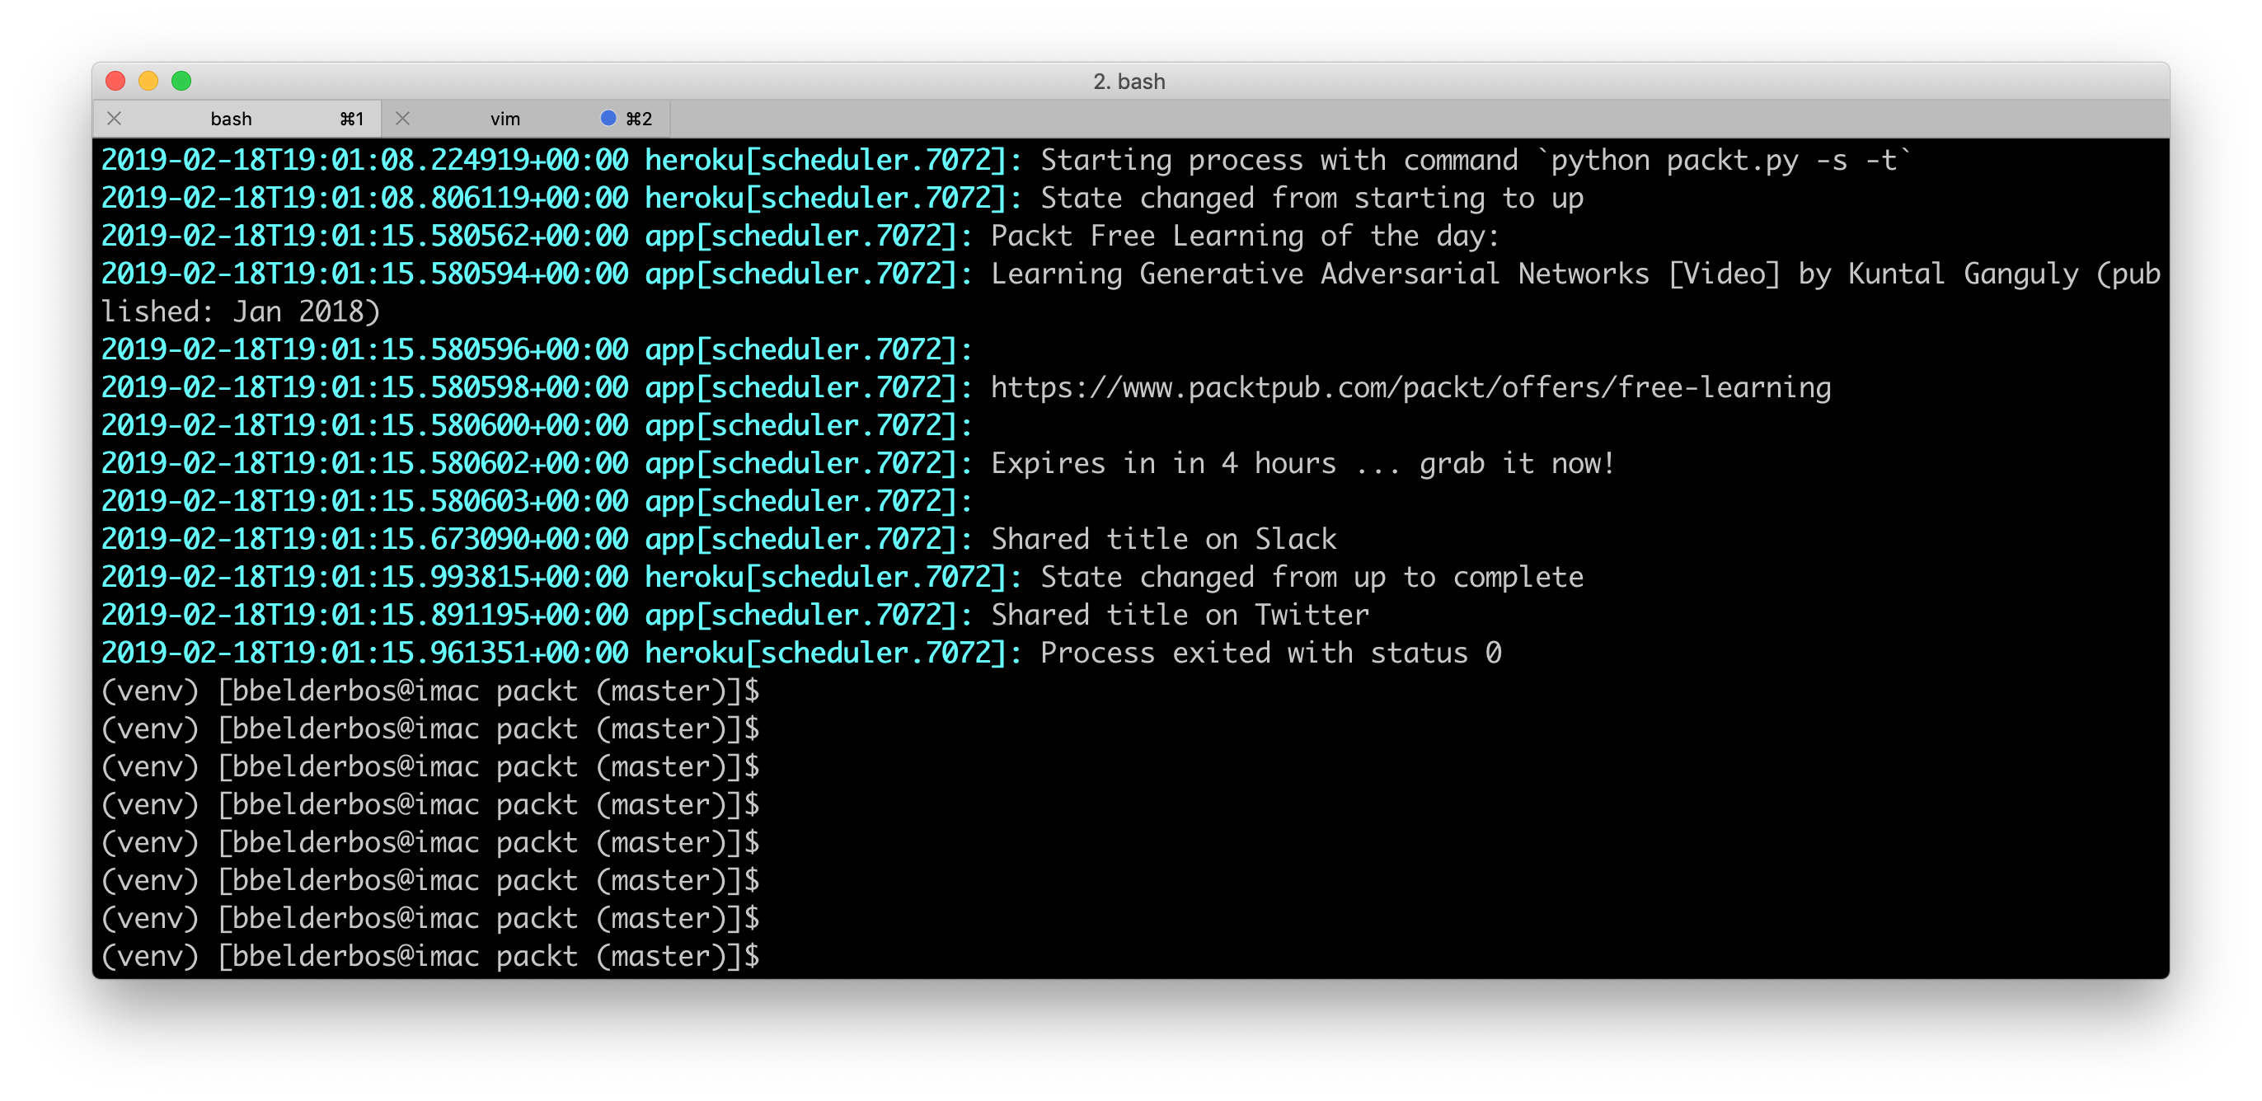Click the ⌘2 shortcut label
This screenshot has height=1101, width=2262.
pos(638,119)
